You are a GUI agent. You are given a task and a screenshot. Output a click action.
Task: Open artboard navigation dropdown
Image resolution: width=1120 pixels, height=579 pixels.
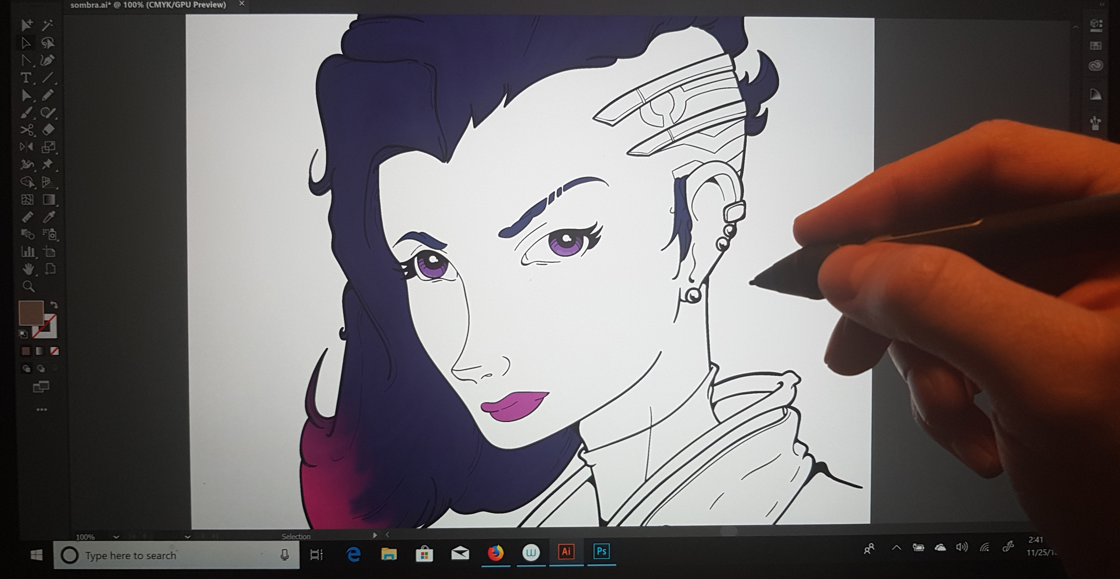pos(187,537)
